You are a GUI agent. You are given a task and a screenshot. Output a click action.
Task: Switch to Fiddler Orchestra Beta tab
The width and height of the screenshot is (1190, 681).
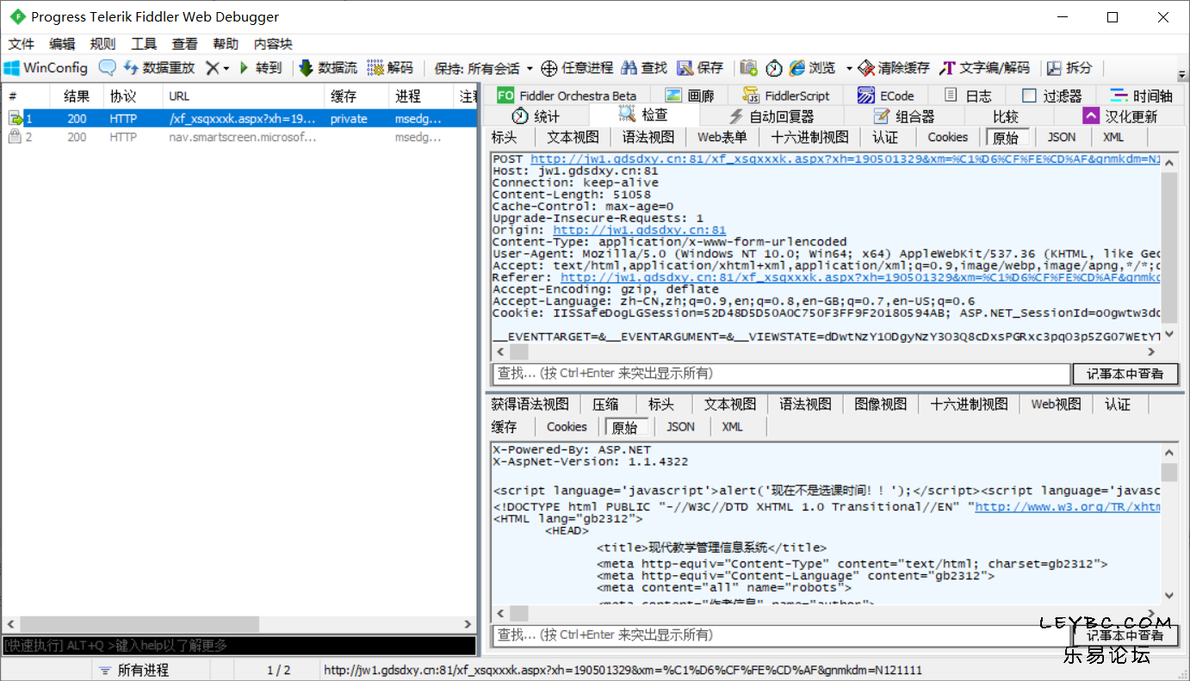pos(567,95)
